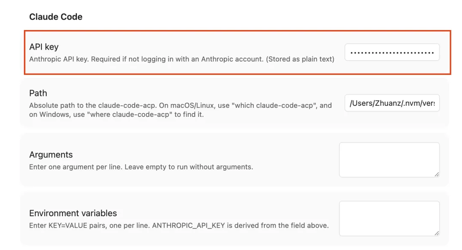Click the masked dots in the API key field

392,53
